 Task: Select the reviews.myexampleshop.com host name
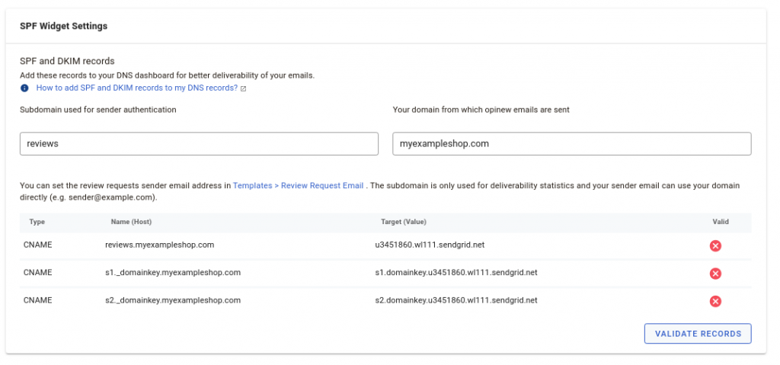click(x=160, y=245)
